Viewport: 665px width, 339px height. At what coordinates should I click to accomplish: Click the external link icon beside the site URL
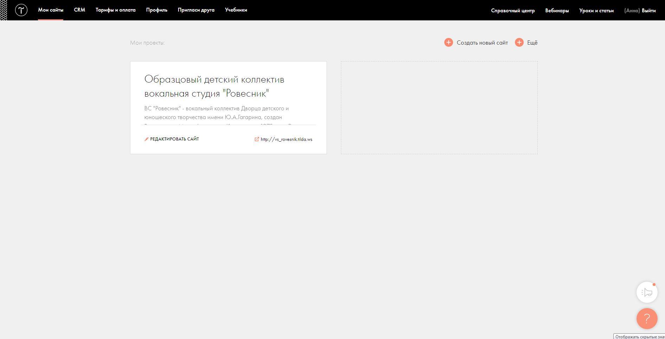point(257,139)
